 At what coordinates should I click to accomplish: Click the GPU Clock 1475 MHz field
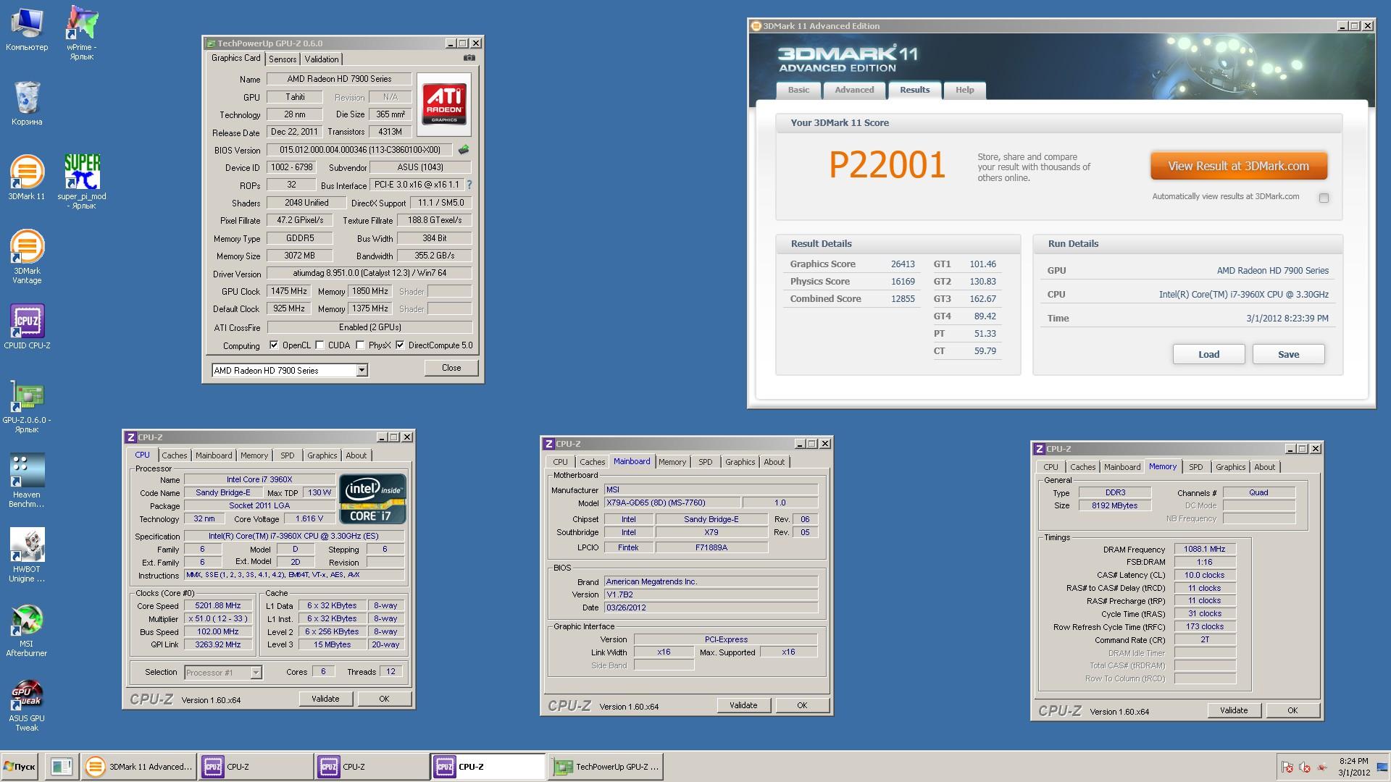point(289,291)
